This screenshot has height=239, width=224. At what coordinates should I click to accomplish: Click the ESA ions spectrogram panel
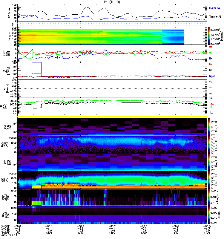click(x=112, y=145)
